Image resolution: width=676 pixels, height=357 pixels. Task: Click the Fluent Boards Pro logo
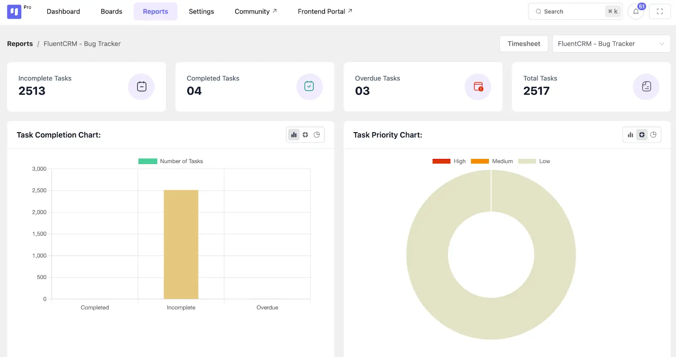(14, 11)
